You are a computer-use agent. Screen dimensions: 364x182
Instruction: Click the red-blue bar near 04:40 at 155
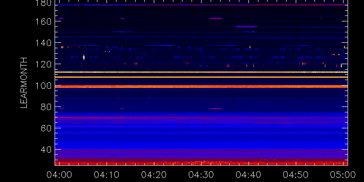pyautogui.click(x=247, y=27)
